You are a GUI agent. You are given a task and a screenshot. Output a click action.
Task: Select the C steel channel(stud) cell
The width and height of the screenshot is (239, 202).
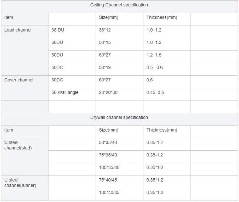(x=18, y=145)
